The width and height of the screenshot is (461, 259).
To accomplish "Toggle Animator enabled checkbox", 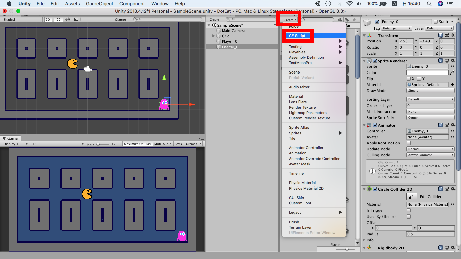I will point(375,125).
